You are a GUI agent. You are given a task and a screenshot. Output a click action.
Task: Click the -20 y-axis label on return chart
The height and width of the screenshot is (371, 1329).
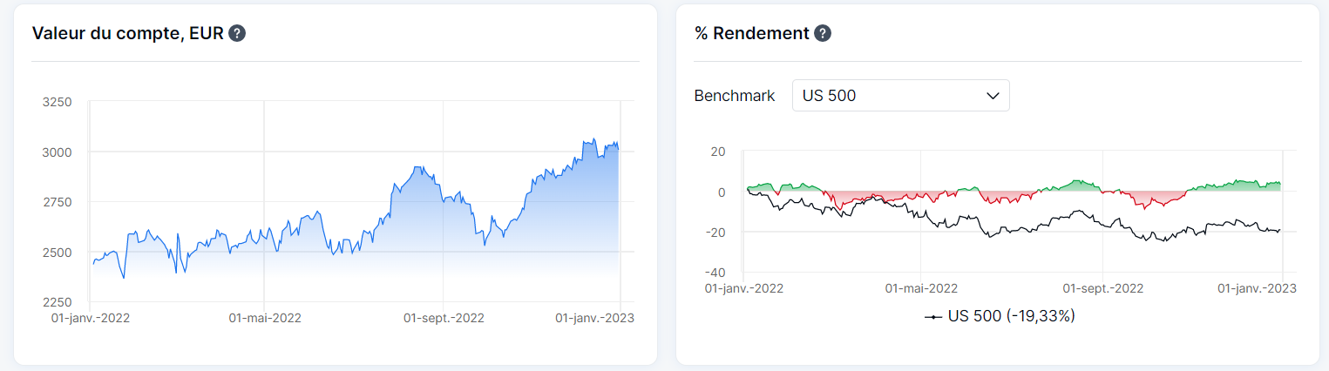(x=715, y=233)
